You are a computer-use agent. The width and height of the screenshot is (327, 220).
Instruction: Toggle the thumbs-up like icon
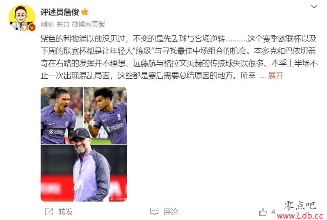point(263,212)
